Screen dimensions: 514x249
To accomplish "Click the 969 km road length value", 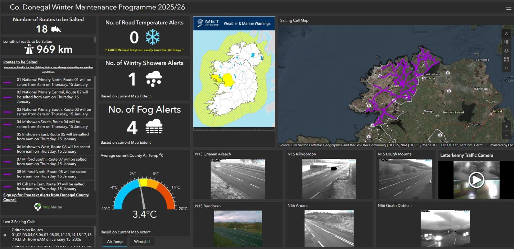I will coord(54,49).
